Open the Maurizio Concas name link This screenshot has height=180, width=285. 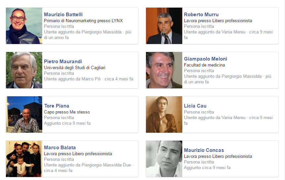coord(204,150)
